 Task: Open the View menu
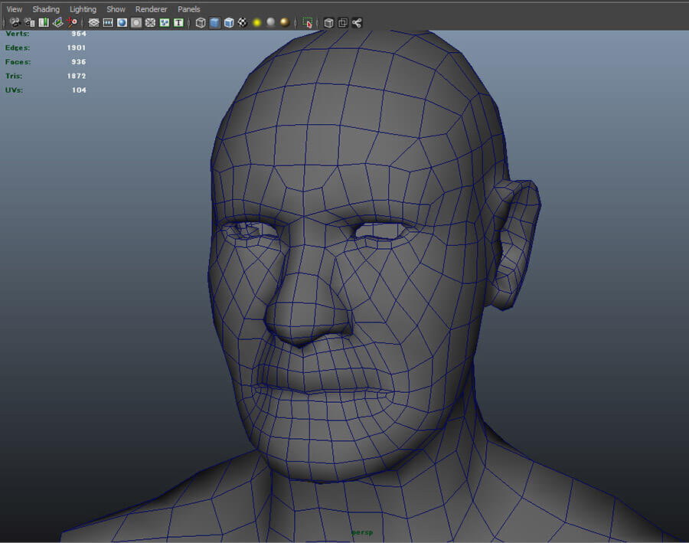14,8
